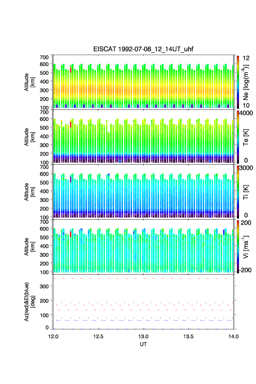Click the Altitude [km] label of Te panel
Image resolution: width=256 pixels, height=384 pixels.
[29, 137]
